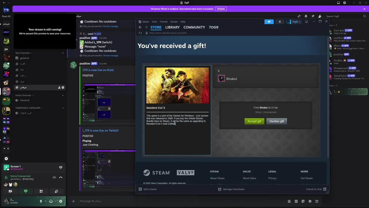
Task: Open Discord activities launcher in voice panel
Action: pos(41,191)
